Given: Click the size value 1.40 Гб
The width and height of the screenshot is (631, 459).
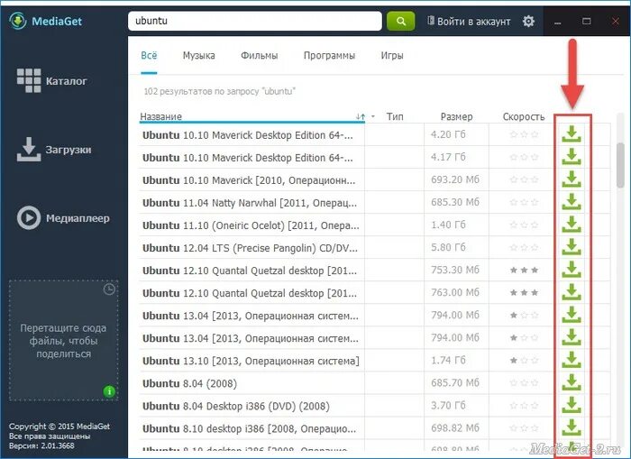Looking at the screenshot, I should click(448, 225).
